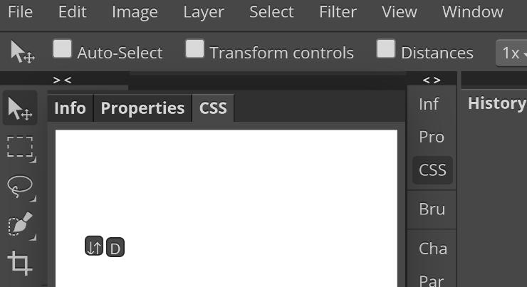Viewport: 527px width, 287px height.
Task: Collapse the left panel with arrows
Action: tap(62, 80)
